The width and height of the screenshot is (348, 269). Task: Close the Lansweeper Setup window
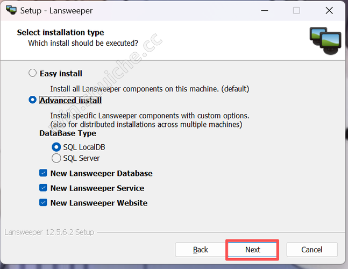(x=329, y=10)
